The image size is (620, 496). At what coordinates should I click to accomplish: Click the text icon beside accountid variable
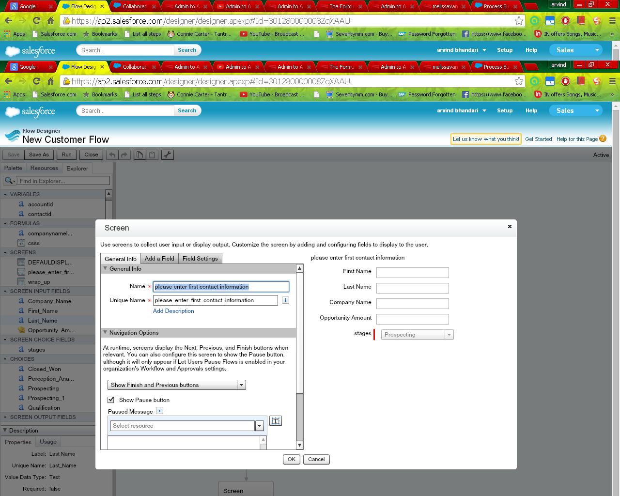click(21, 204)
